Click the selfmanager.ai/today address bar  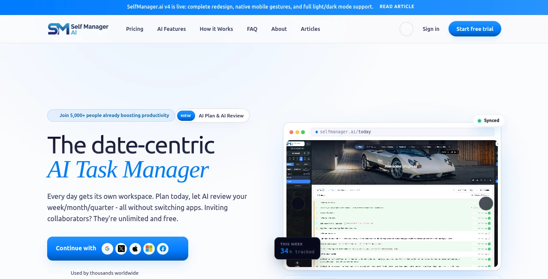click(403, 132)
